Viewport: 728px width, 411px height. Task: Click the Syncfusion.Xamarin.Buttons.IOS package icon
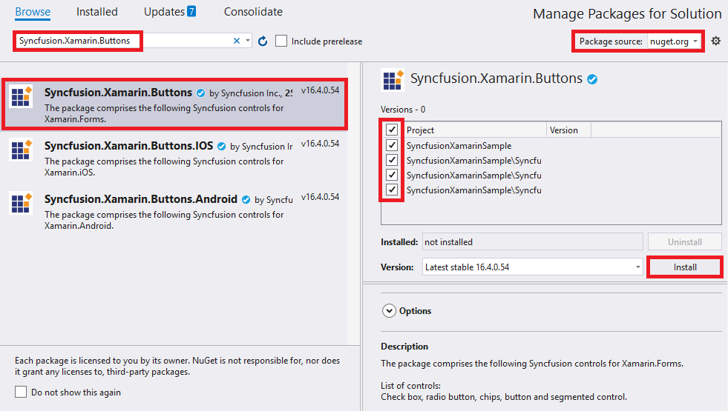21,149
